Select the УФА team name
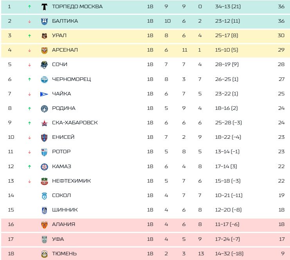290x260 pixels. pos(58,239)
